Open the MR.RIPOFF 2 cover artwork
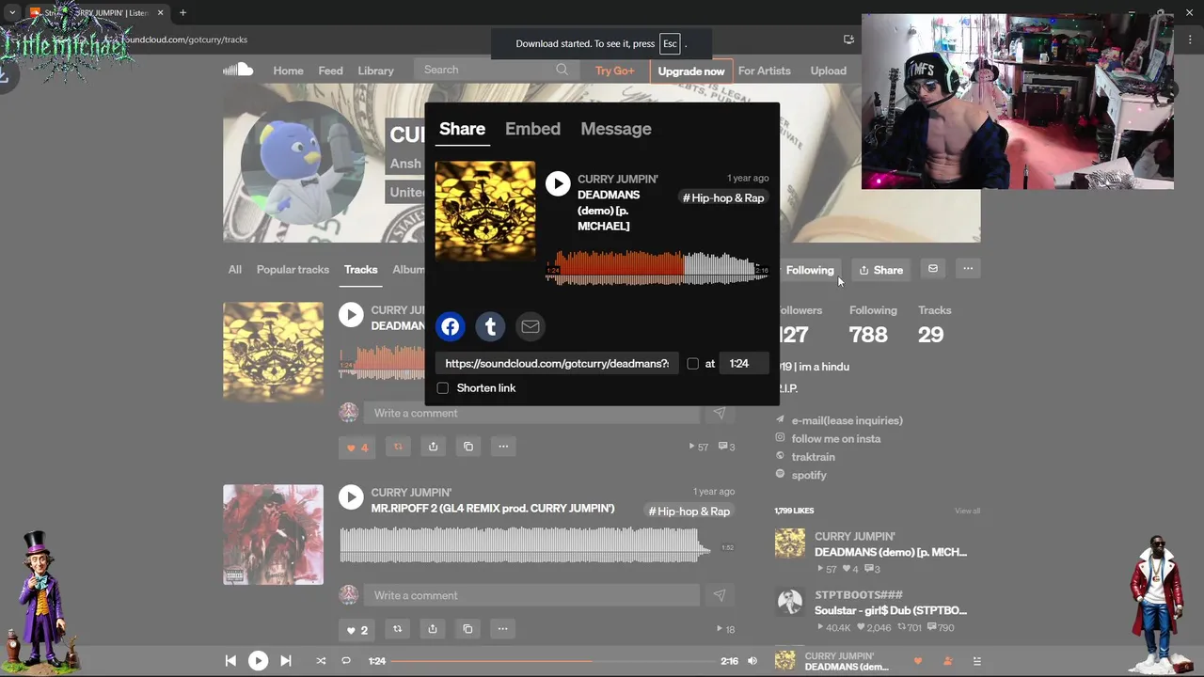1204x677 pixels. click(273, 534)
